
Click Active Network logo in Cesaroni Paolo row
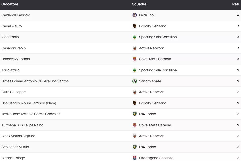coord(135,48)
